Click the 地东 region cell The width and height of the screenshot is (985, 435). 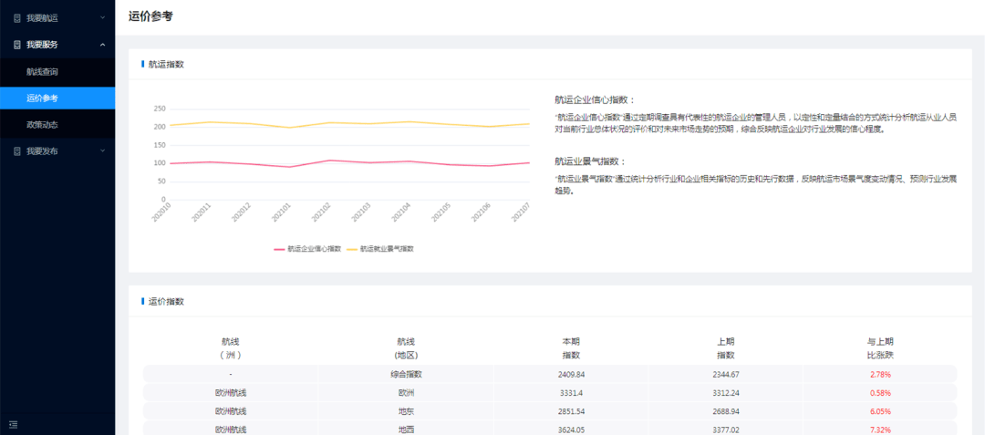point(406,412)
